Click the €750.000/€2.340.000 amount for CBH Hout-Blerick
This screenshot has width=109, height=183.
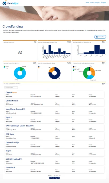37,105
